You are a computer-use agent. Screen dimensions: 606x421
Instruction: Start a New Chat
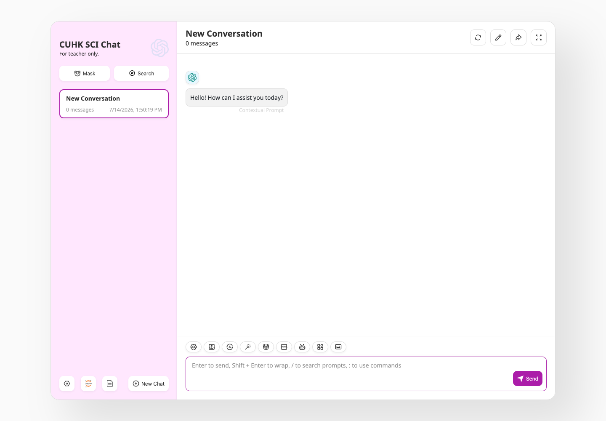[x=149, y=384]
